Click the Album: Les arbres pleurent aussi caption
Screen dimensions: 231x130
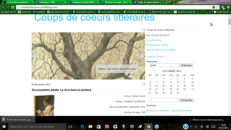click(117, 69)
